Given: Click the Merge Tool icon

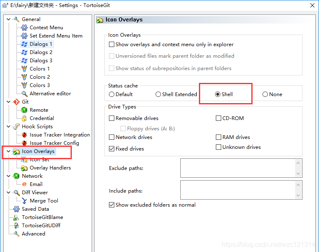Looking at the screenshot, I should [24, 201].
